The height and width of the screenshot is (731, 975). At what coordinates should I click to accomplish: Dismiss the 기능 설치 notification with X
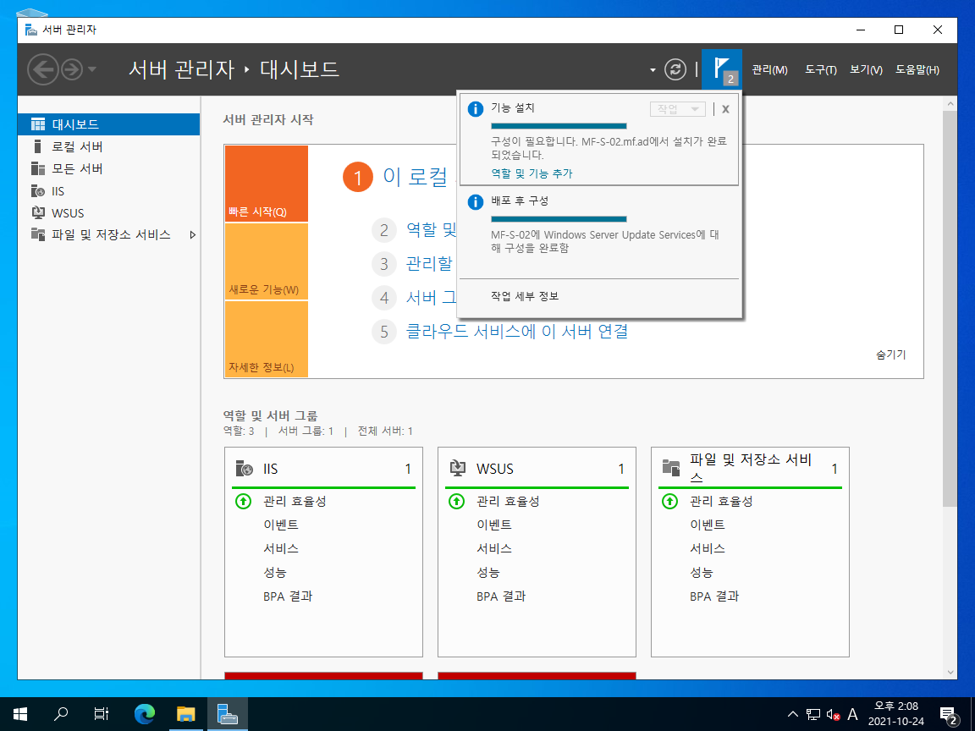pyautogui.click(x=725, y=109)
